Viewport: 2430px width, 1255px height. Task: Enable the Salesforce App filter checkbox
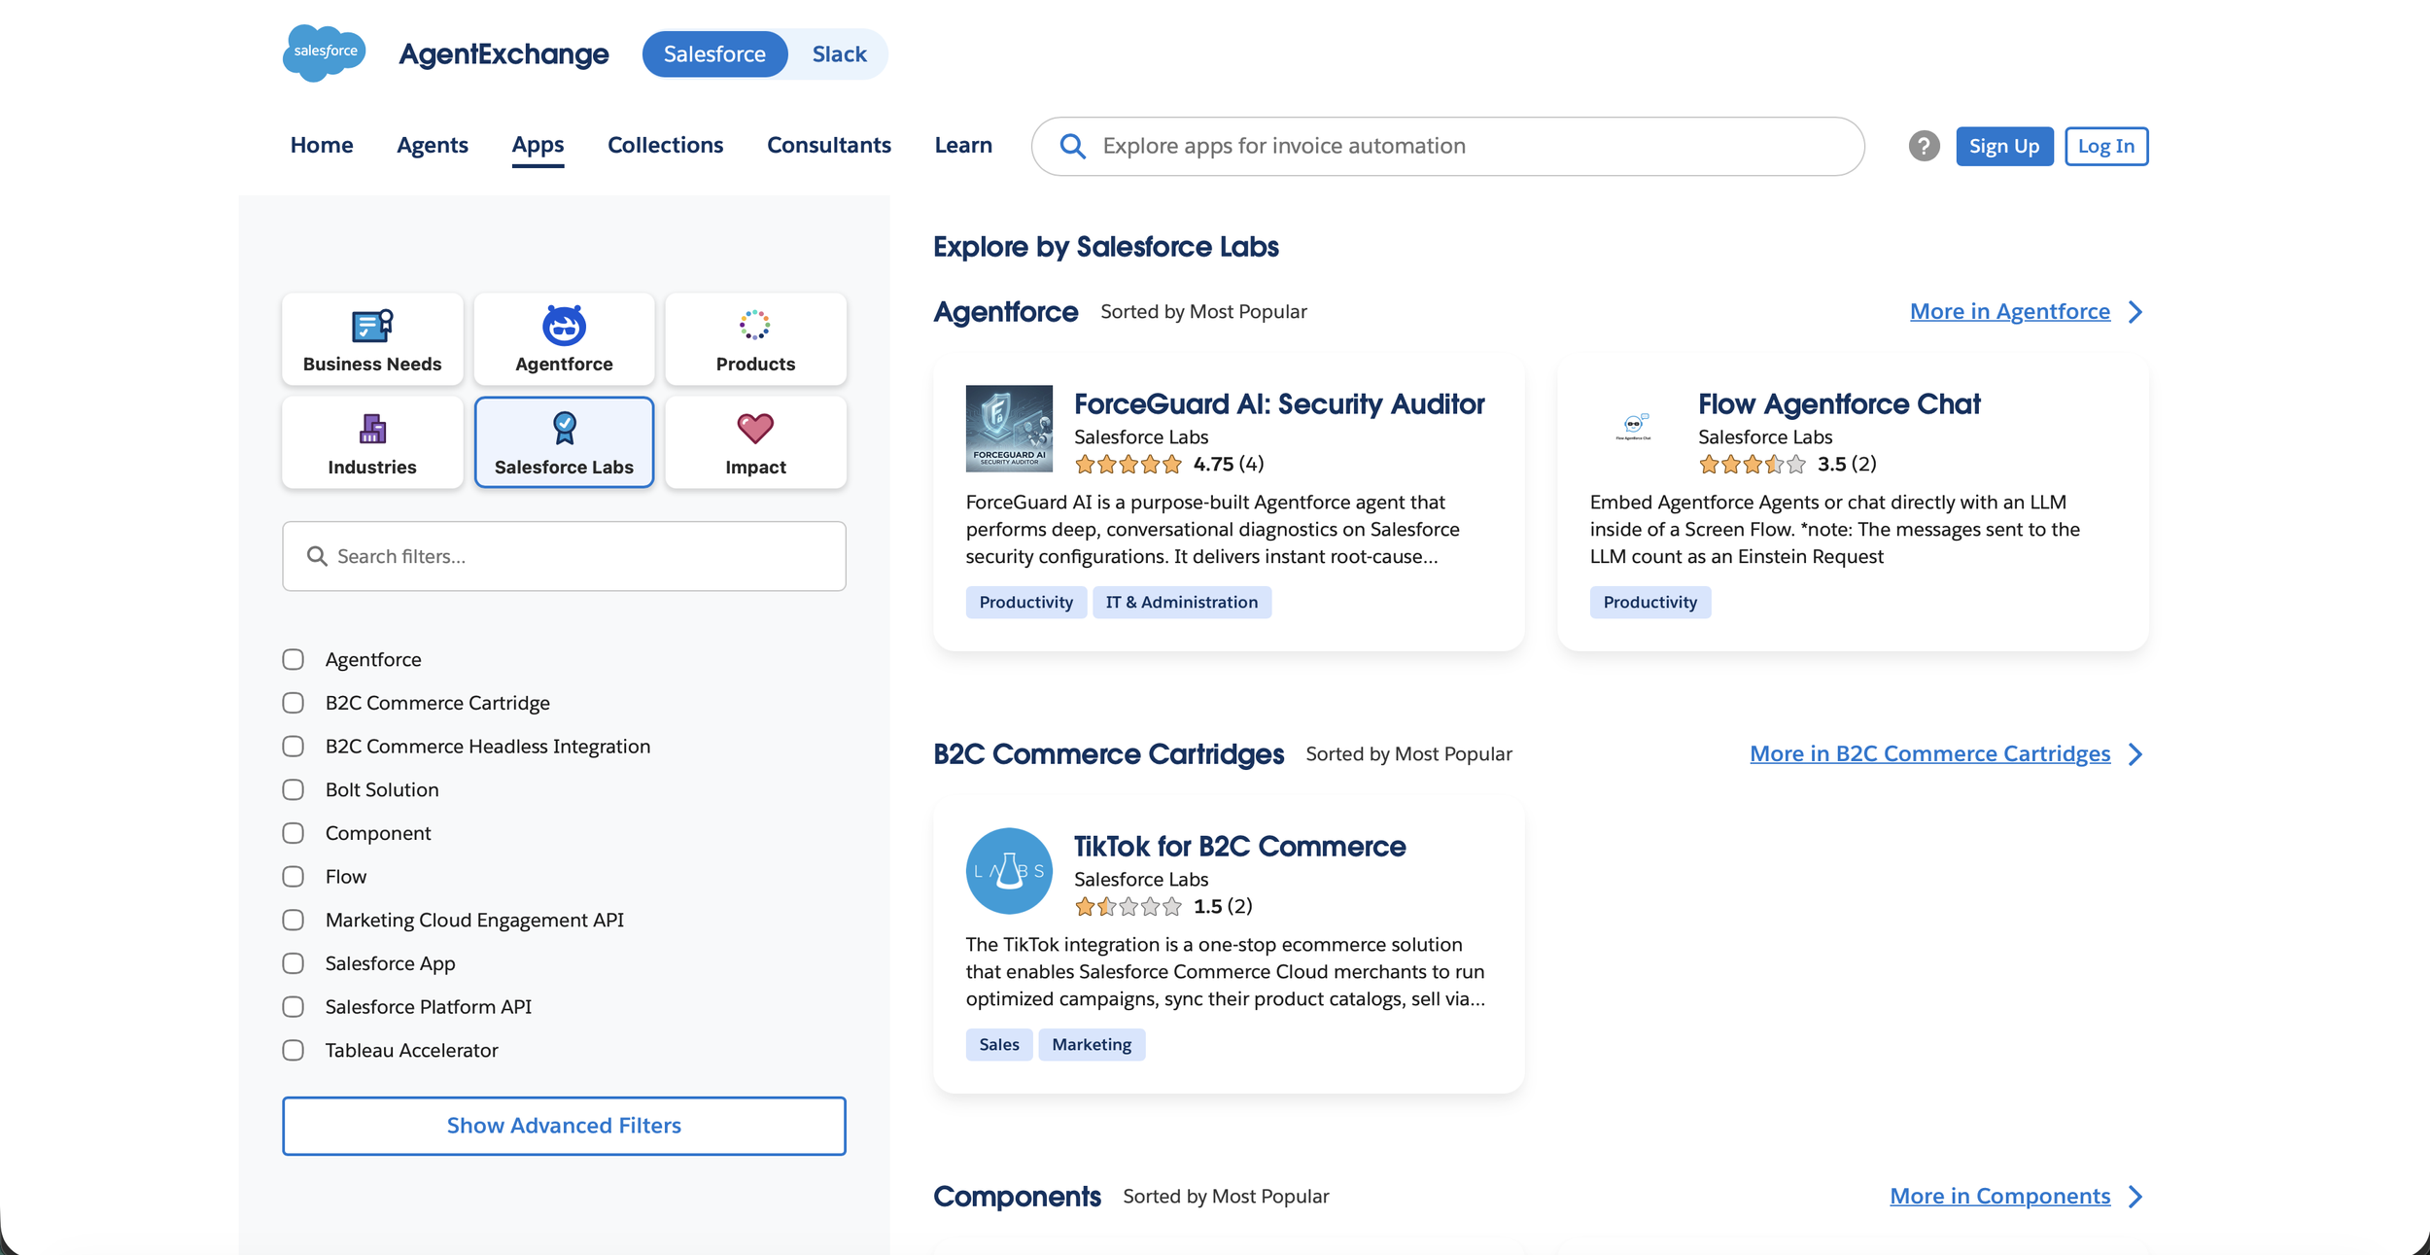293,963
